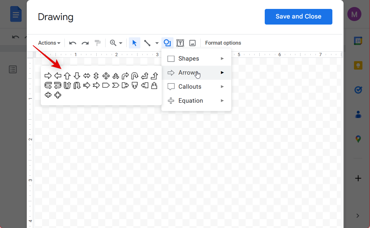Insert the U-turn arrow shape
Screen dimensions: 370x228
coord(135,76)
